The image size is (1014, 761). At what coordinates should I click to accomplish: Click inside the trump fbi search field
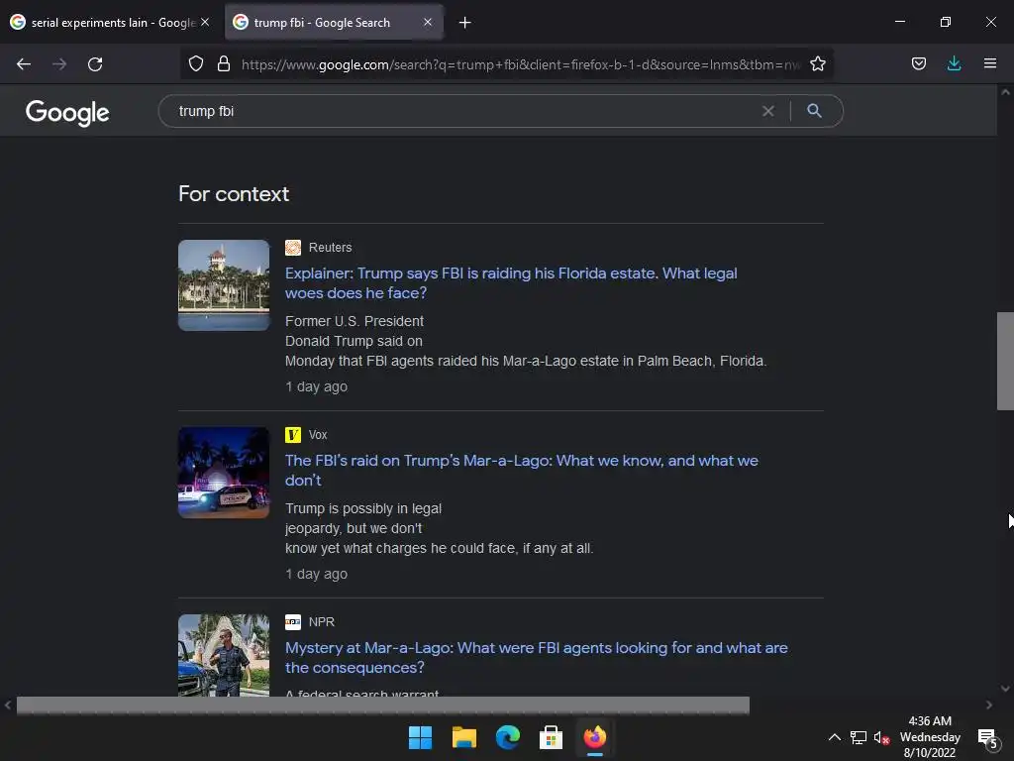point(465,111)
